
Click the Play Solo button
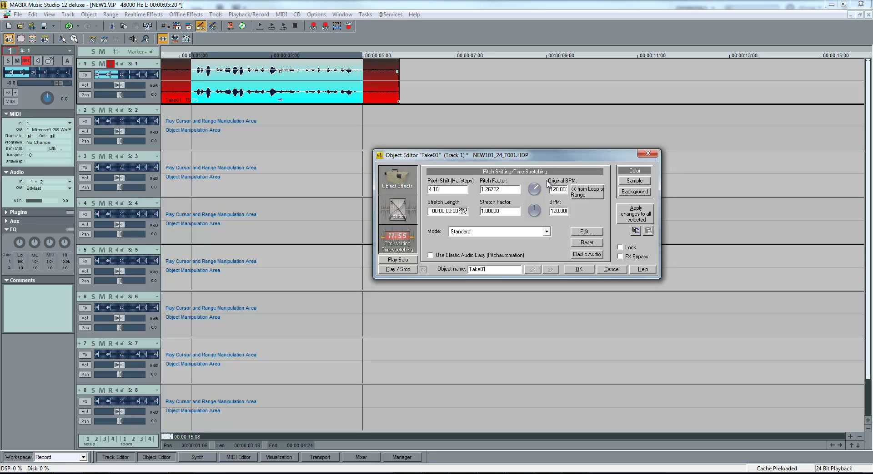click(398, 260)
